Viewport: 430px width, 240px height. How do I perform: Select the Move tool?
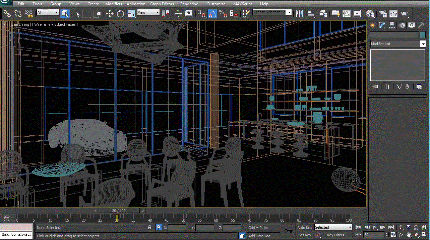[x=110, y=13]
